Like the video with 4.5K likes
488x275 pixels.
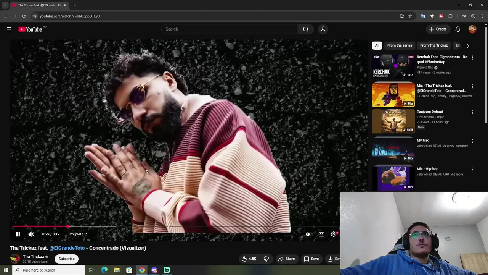[249, 259]
